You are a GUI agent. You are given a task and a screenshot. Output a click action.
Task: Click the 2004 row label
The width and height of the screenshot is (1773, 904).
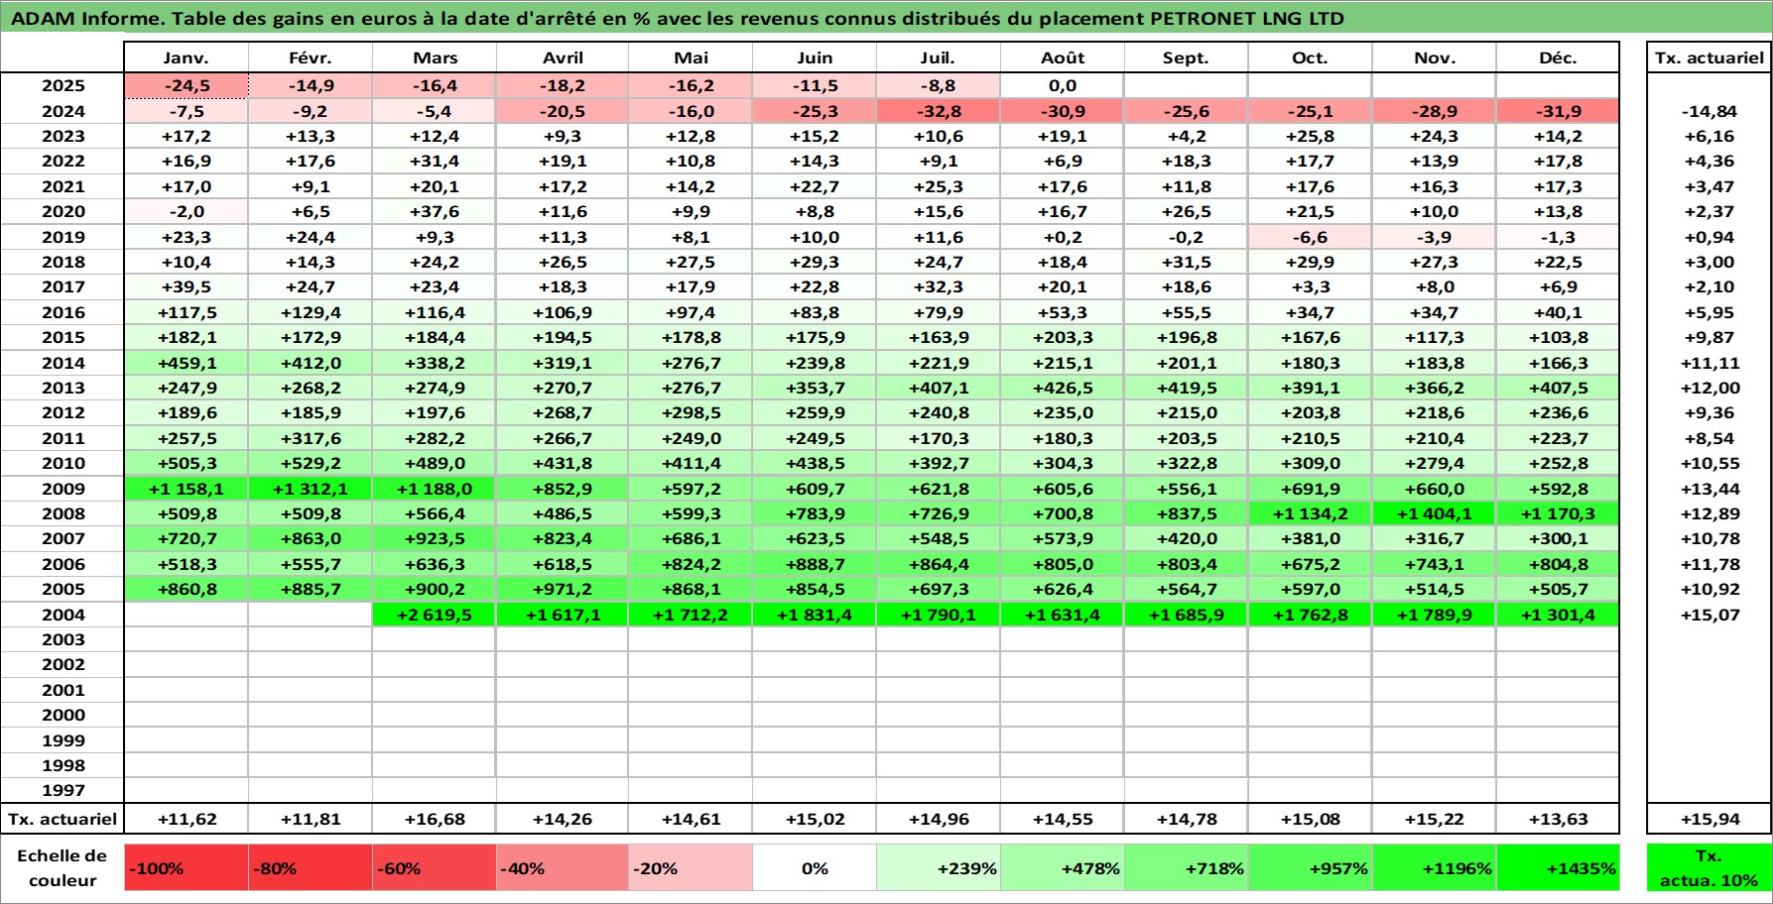[63, 615]
